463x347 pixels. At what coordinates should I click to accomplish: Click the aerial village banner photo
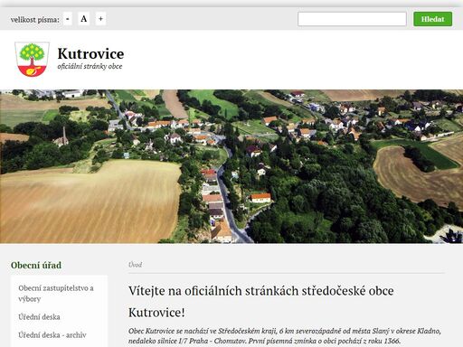(231, 166)
